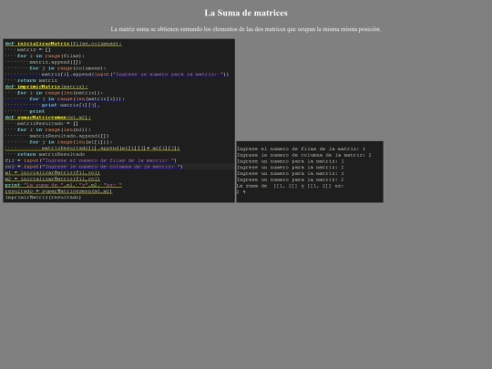Click the code line "def inicializarMatriz(filas,columnas):"
Image resolution: width=492 pixels, height=369 pixels.
tap(64, 44)
